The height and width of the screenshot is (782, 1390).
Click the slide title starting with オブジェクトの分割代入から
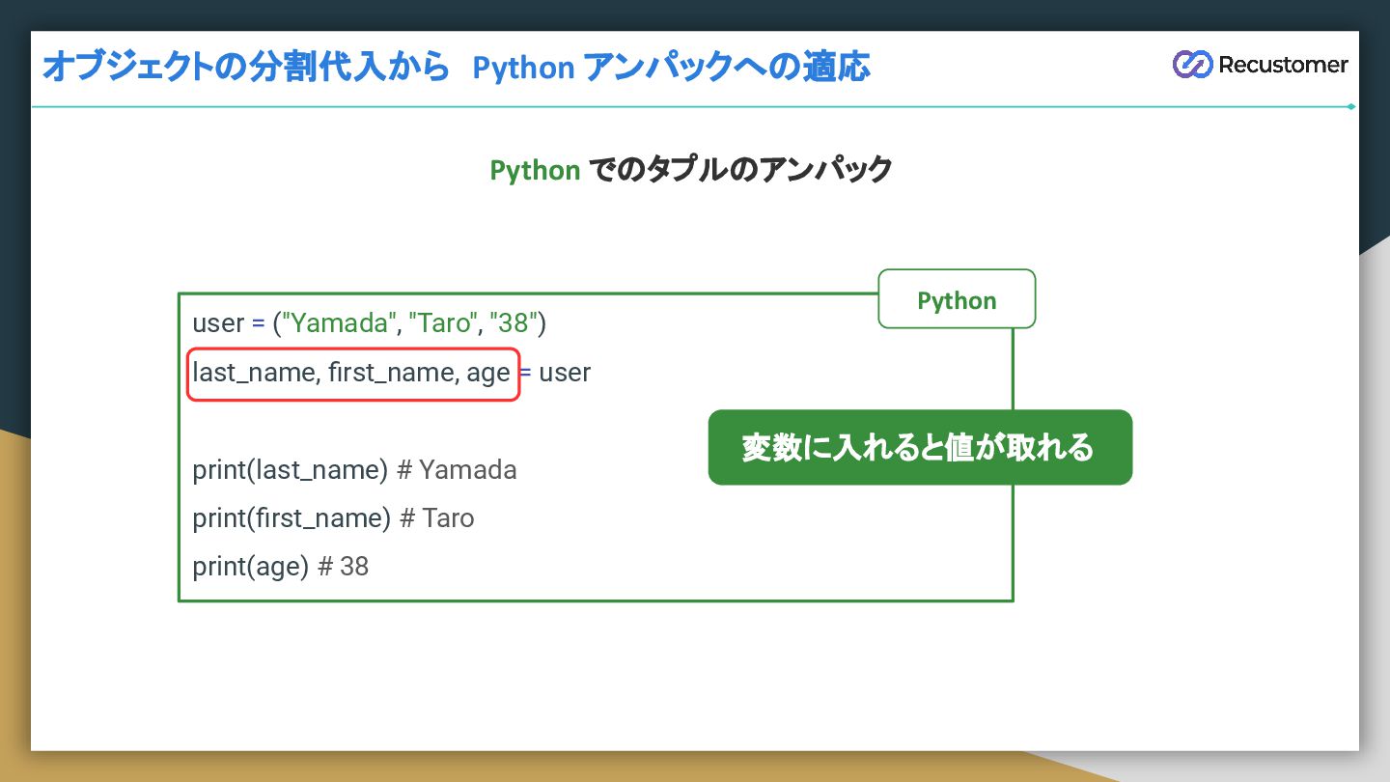[456, 68]
